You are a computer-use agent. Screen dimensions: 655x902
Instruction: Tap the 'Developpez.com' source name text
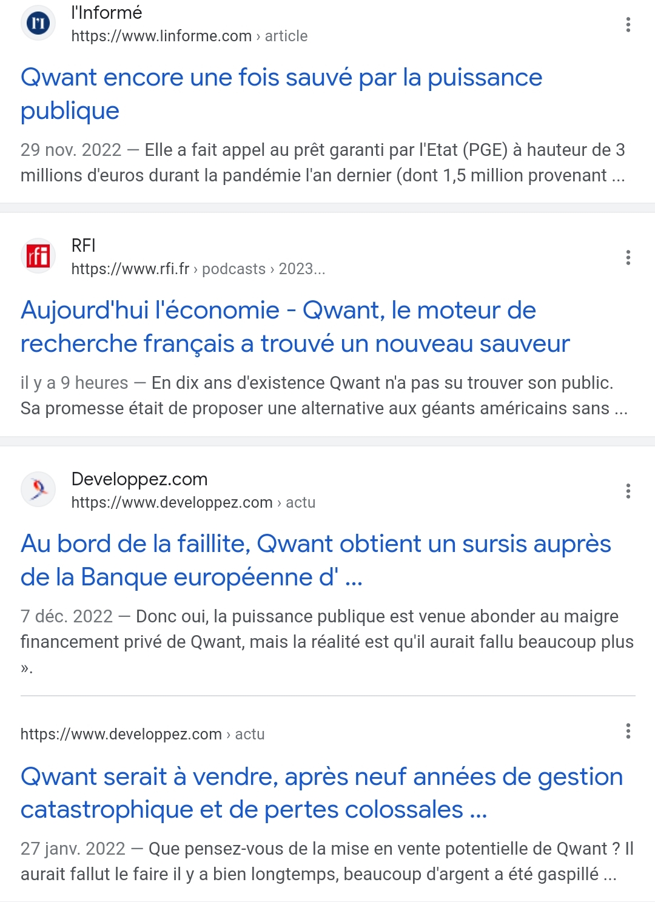tap(139, 479)
